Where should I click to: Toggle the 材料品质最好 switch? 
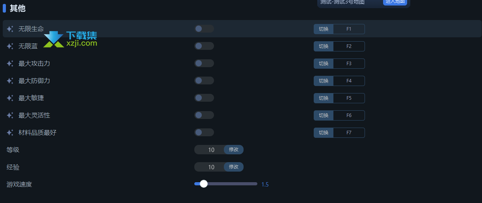204,132
